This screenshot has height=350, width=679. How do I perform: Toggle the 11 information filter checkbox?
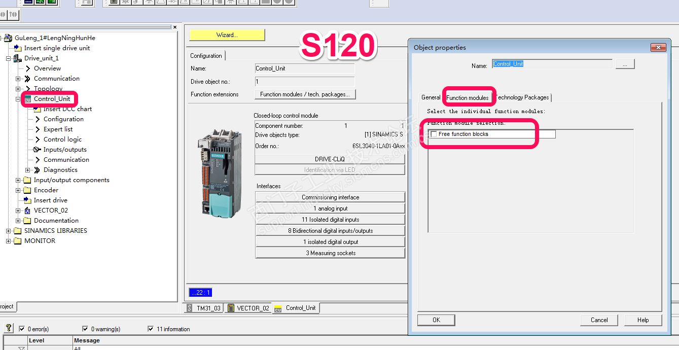coord(151,329)
